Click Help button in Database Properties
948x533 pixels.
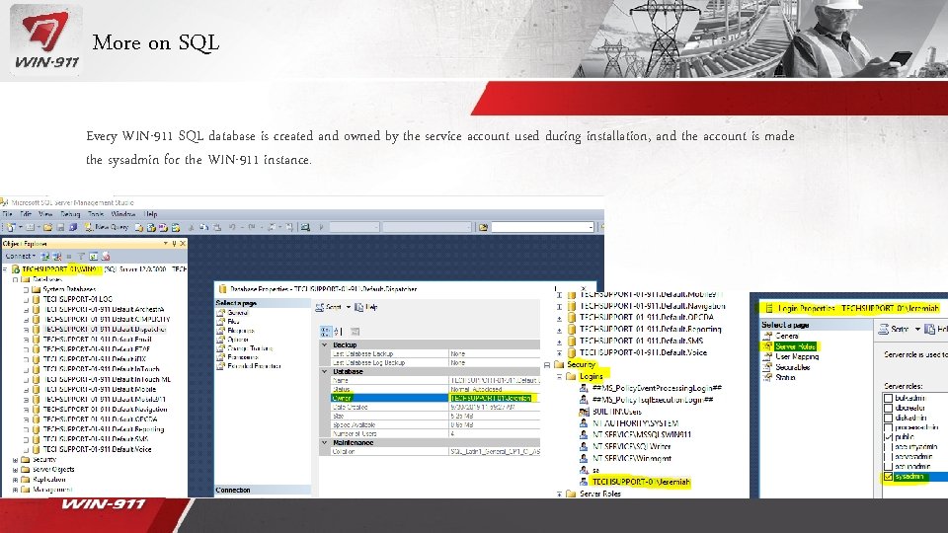coord(366,308)
